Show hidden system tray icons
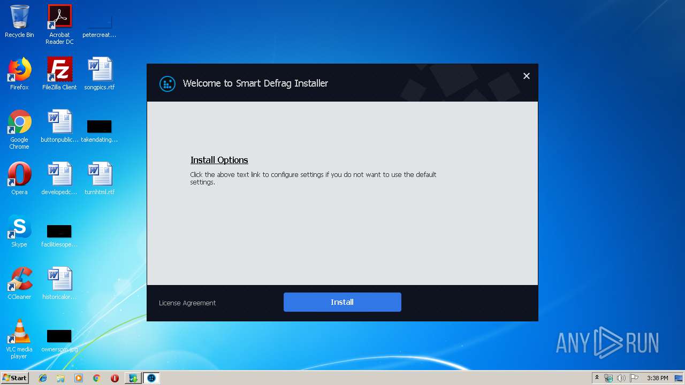Viewport: 685px width, 385px height. pyautogui.click(x=597, y=378)
